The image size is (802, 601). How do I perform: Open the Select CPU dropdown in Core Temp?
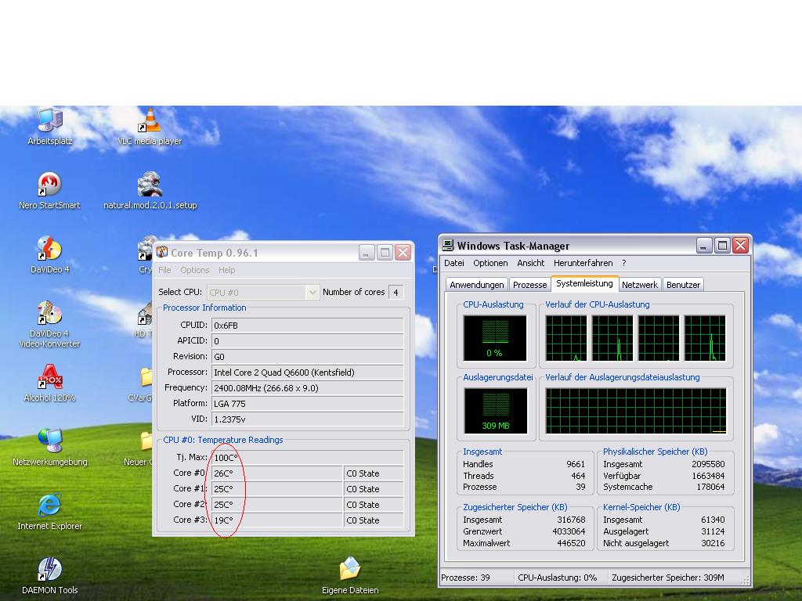click(263, 293)
